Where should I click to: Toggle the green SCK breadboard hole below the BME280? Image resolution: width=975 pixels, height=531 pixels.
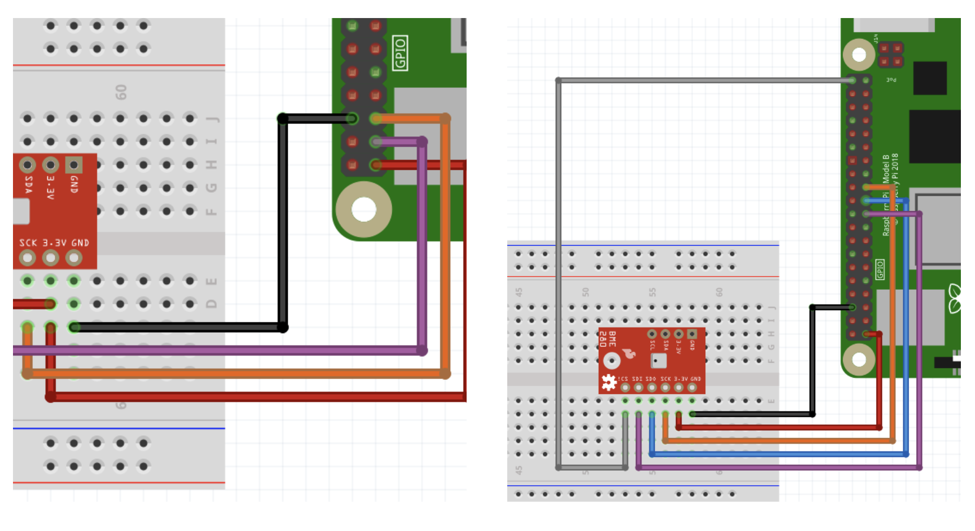(665, 400)
